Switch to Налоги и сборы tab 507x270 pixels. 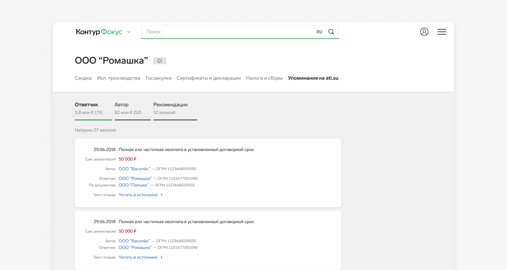pos(264,78)
